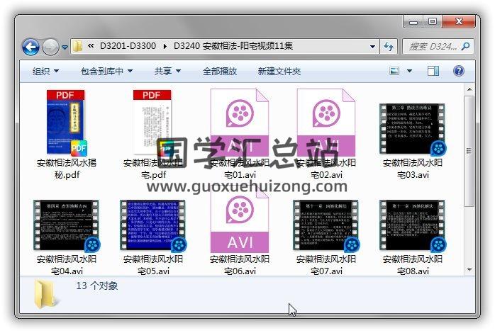
Task: Change view with the view icon
Action: (394, 71)
